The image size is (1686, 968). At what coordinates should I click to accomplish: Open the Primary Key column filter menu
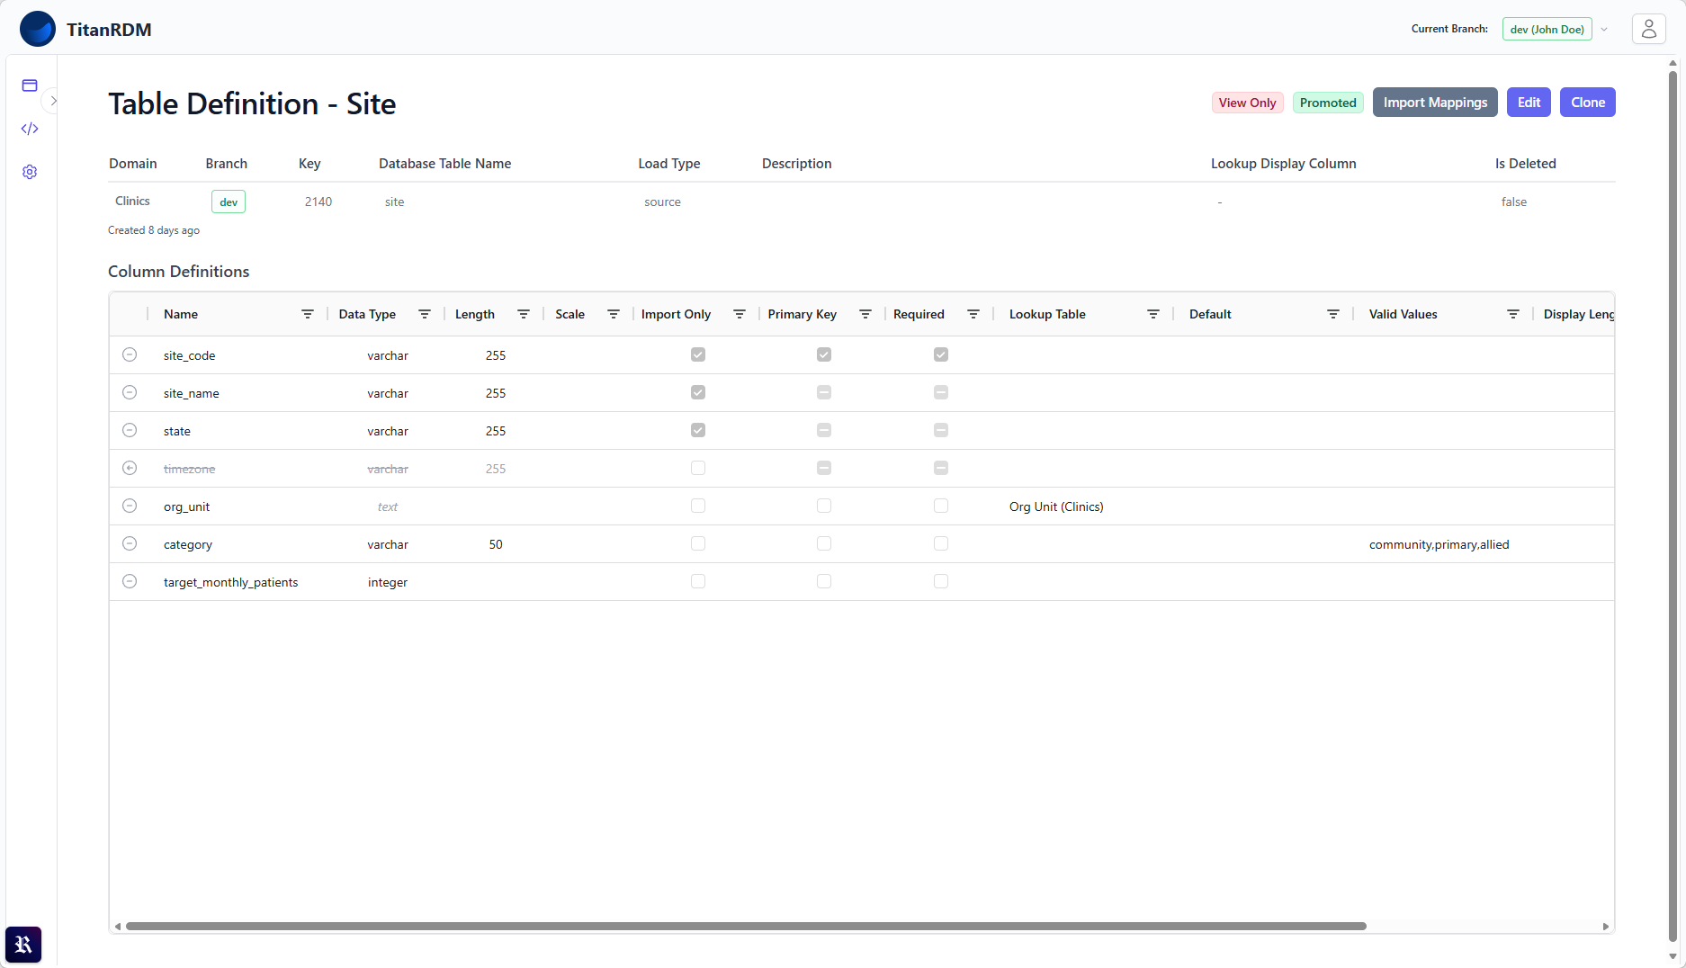click(x=865, y=314)
